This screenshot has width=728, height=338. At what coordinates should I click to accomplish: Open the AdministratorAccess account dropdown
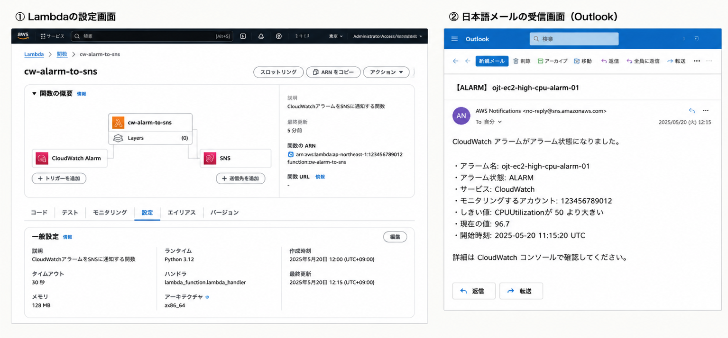coord(387,36)
